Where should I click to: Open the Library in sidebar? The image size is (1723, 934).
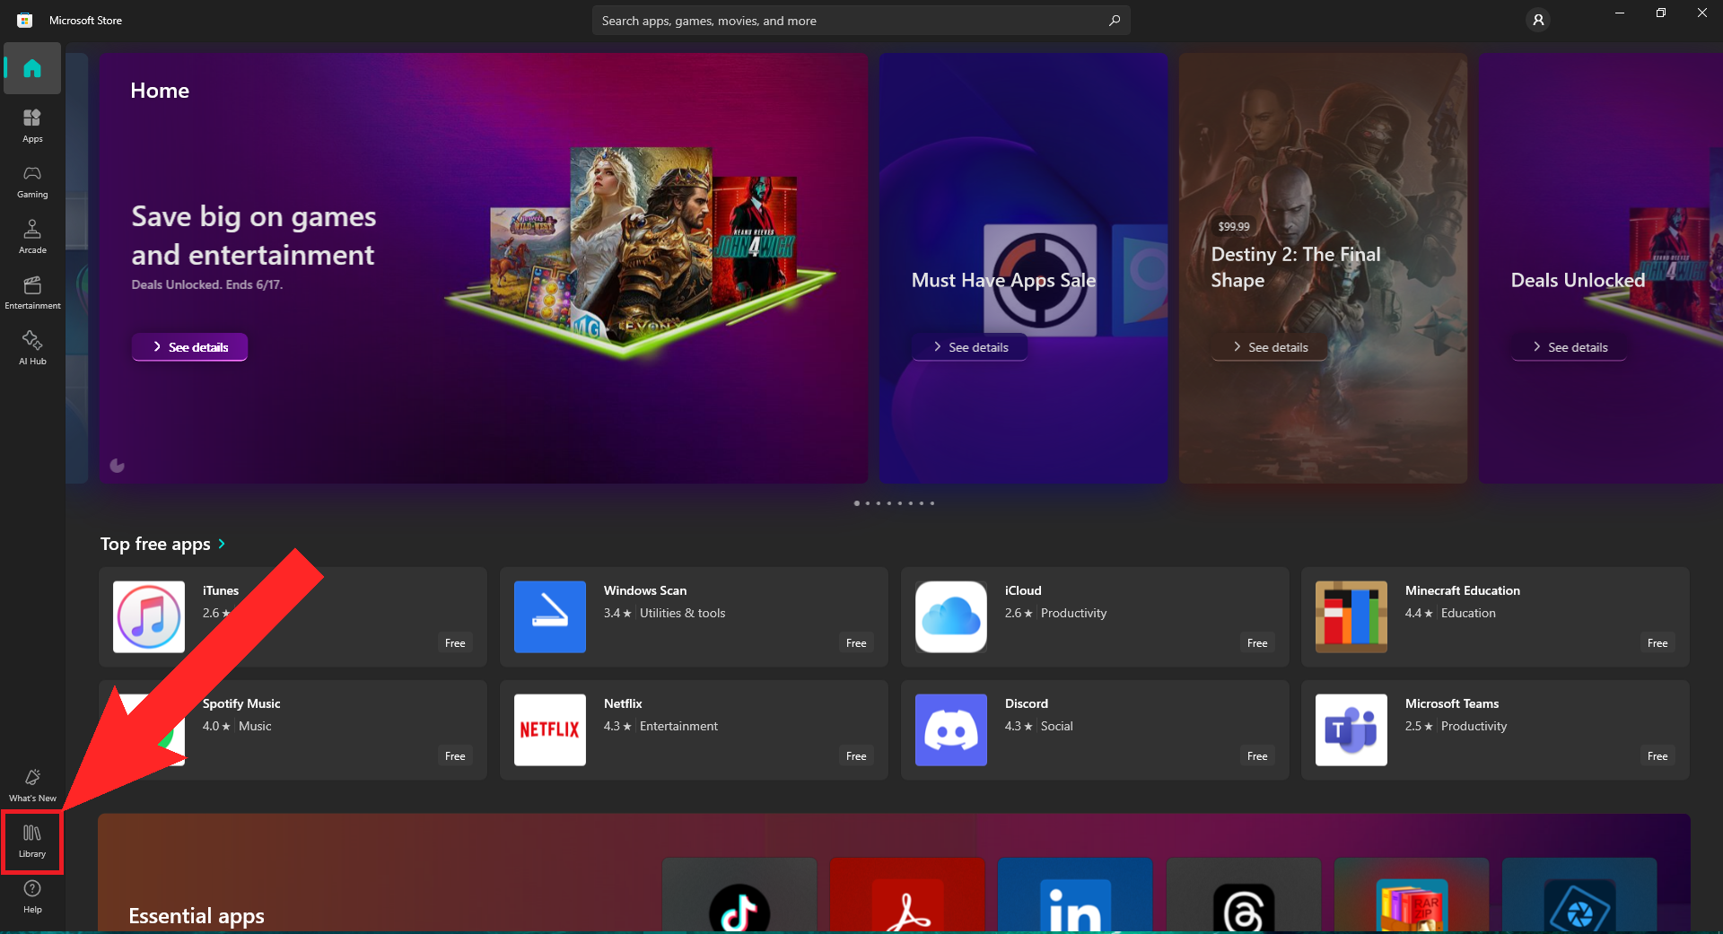point(32,841)
